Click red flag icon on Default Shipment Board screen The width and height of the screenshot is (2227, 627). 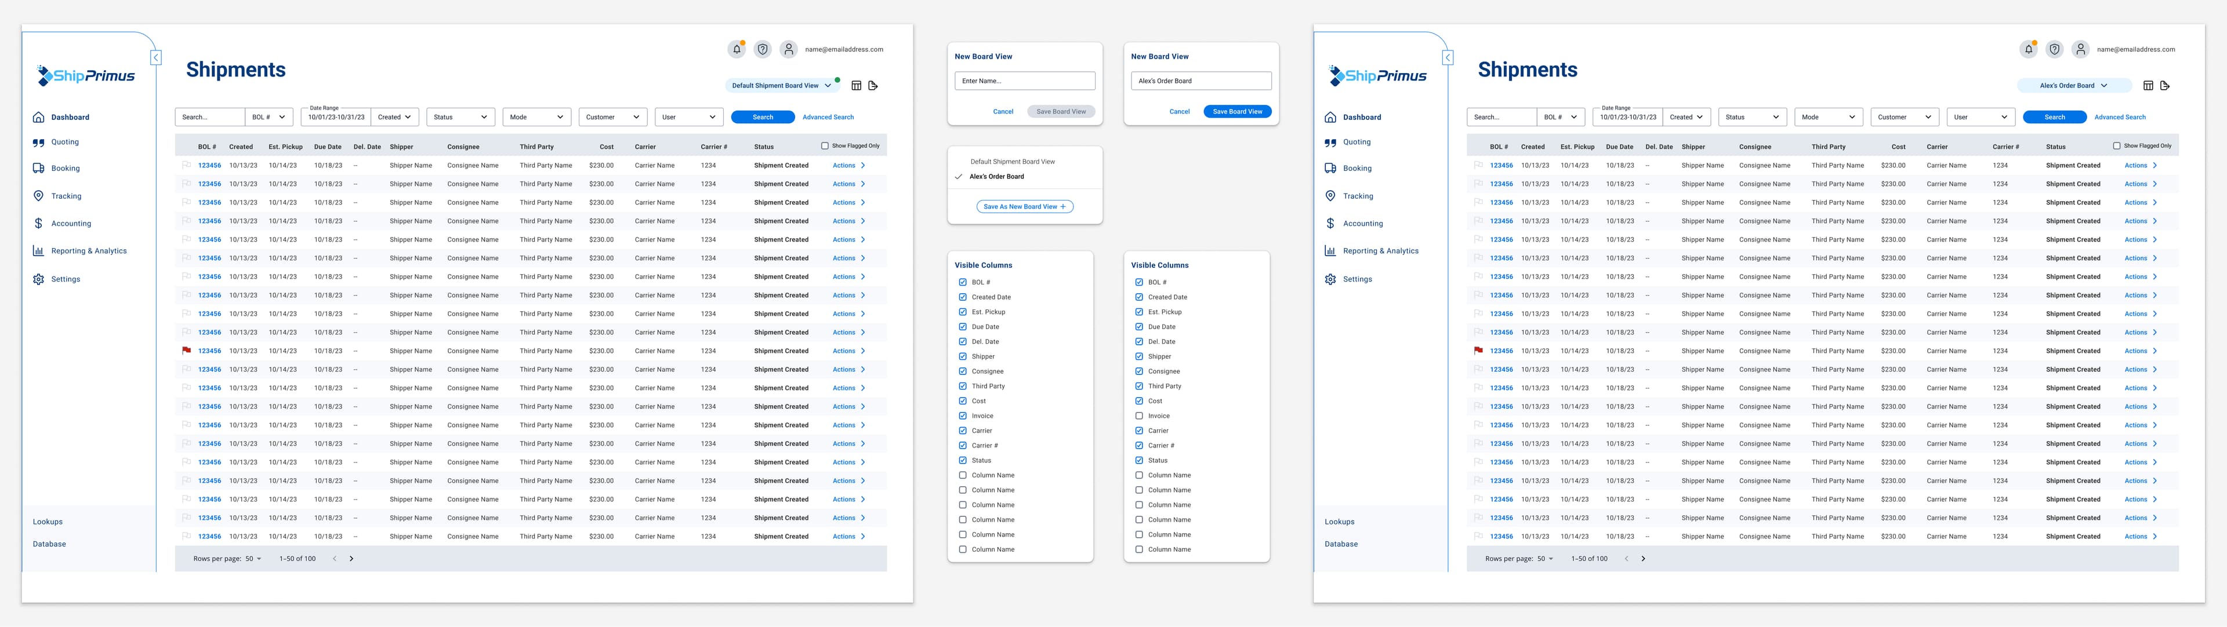[187, 351]
